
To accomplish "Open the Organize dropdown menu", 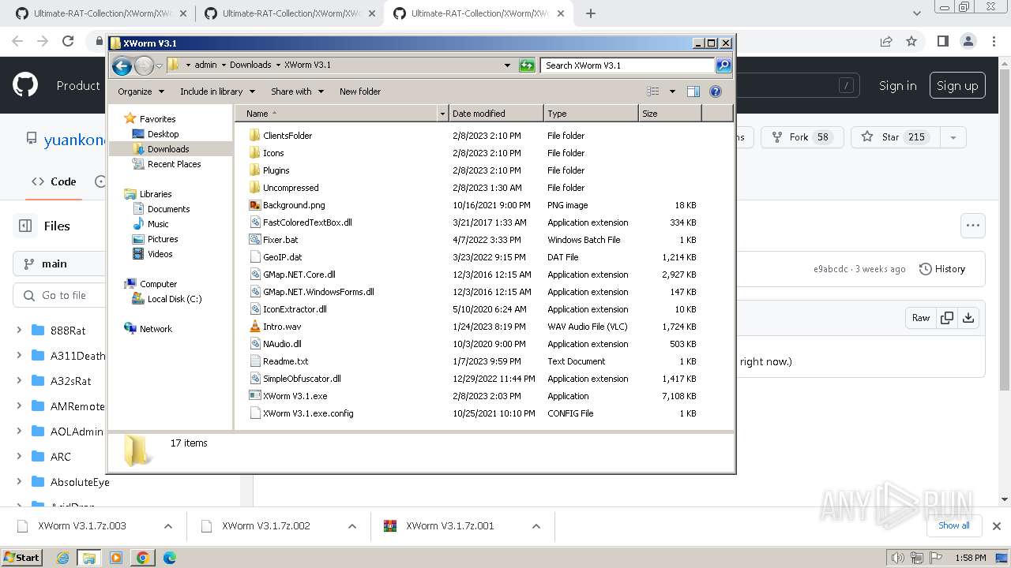I will point(141,92).
